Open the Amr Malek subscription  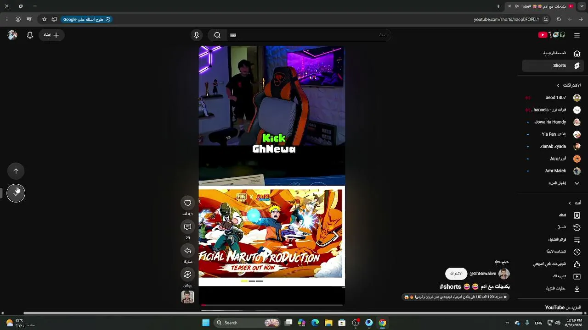tap(553, 171)
